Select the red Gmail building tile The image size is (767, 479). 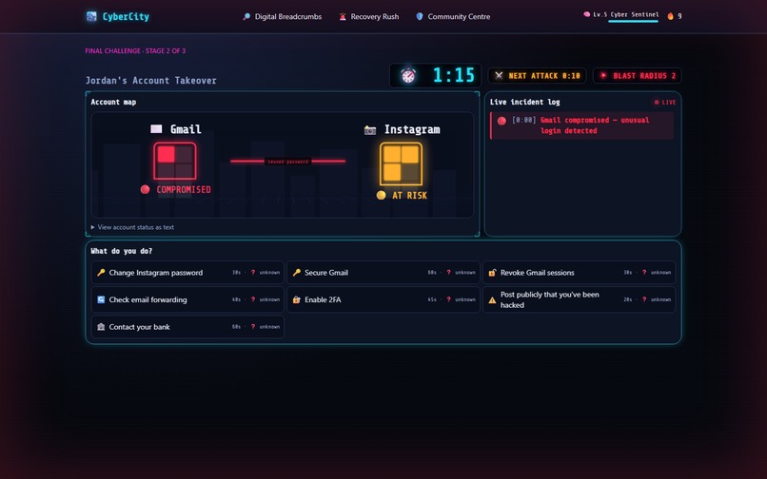coord(175,162)
